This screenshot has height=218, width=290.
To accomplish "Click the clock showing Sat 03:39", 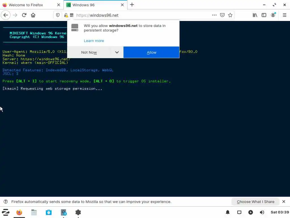I will [x=280, y=212].
